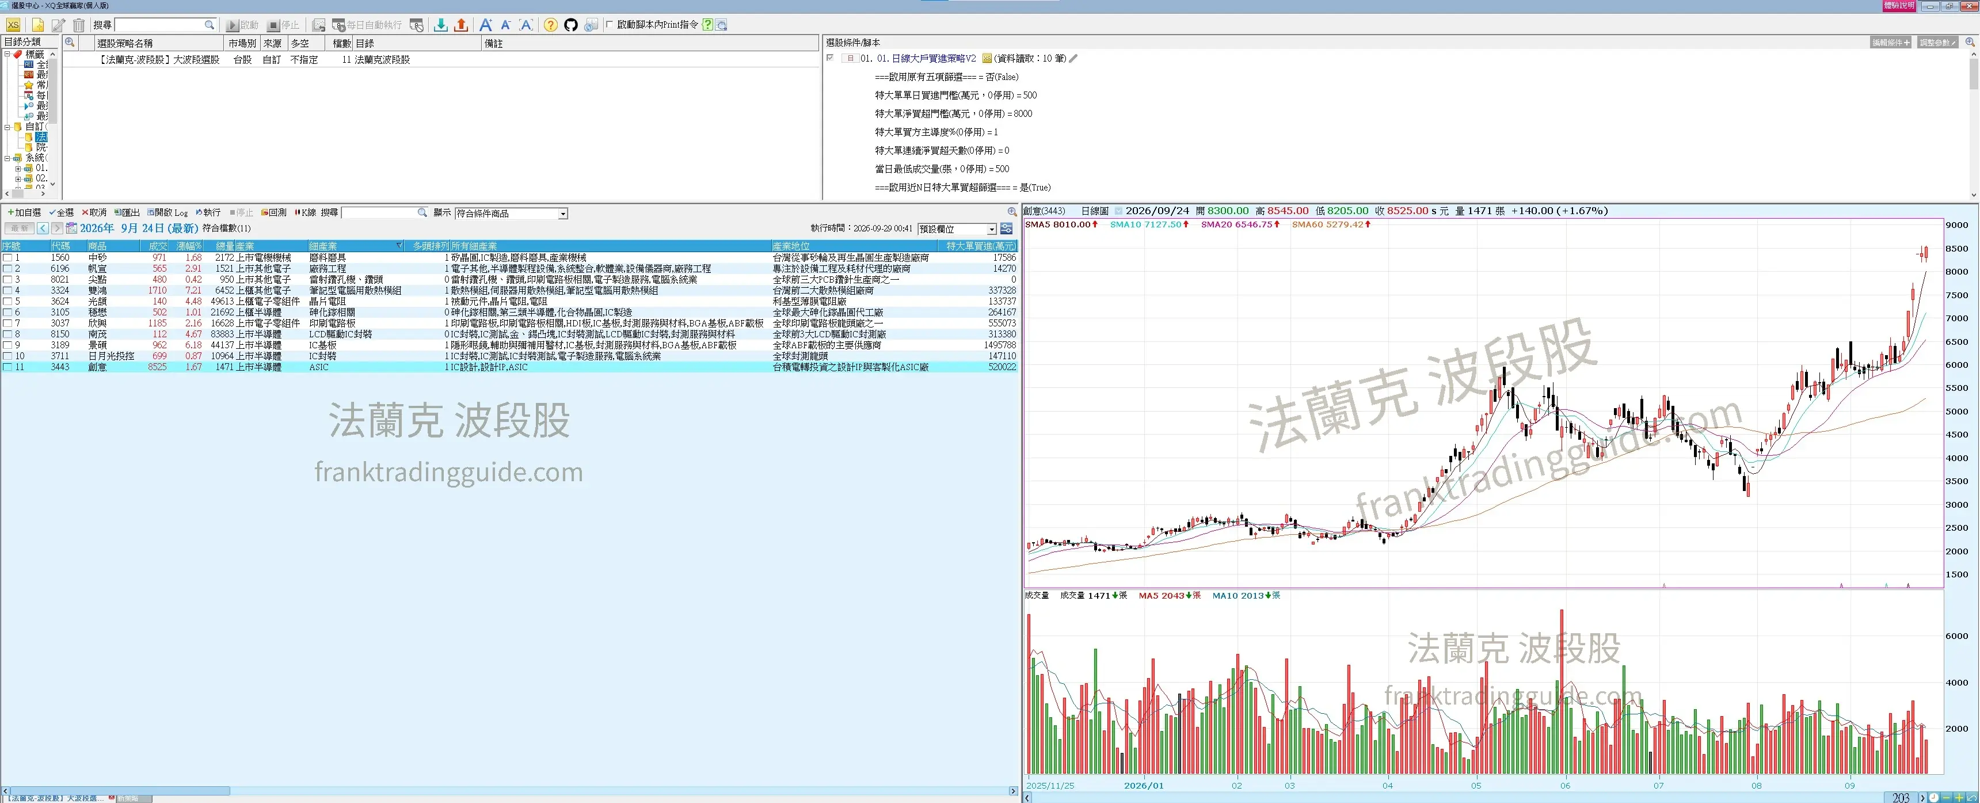Sort by the 細產業 column header
The height and width of the screenshot is (803, 1980).
point(356,246)
